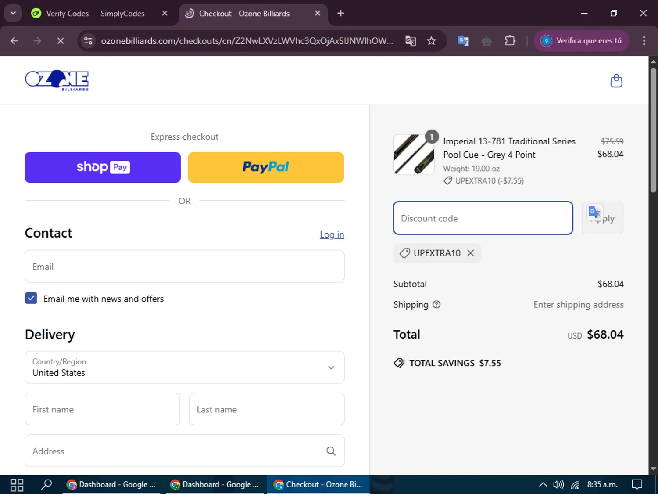
Task: Uncheck Email me with news and offers
Action: (x=31, y=298)
